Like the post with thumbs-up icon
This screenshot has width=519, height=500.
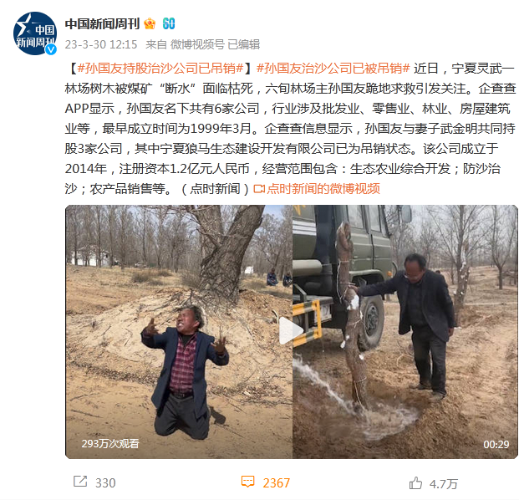415,483
